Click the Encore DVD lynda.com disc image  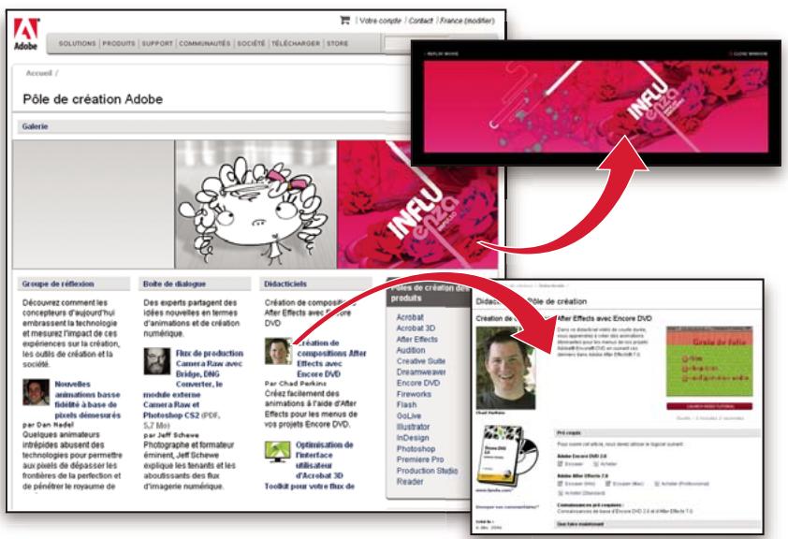[507, 455]
